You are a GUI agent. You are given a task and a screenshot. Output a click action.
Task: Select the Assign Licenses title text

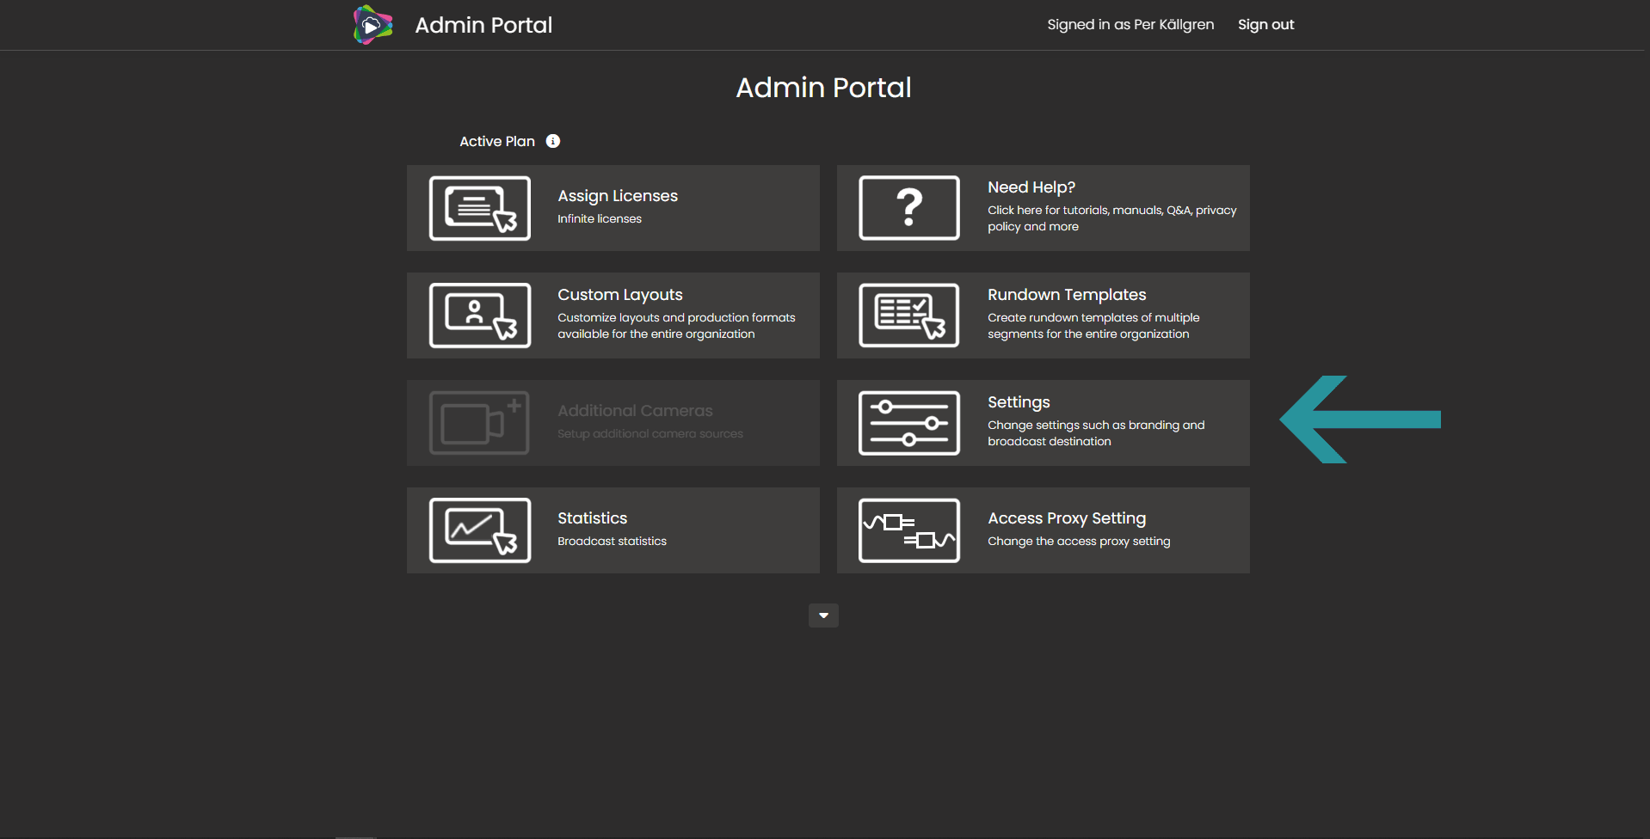tap(618, 196)
